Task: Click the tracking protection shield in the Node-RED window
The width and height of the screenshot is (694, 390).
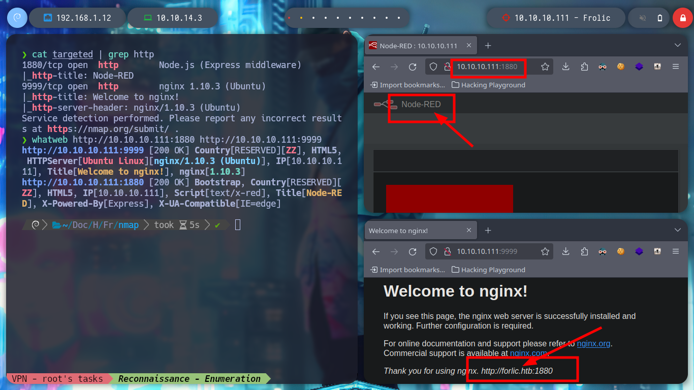Action: pos(433,67)
